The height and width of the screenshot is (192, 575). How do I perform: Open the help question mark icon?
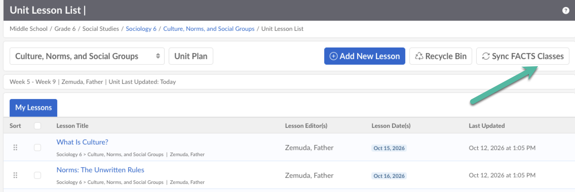point(566,10)
